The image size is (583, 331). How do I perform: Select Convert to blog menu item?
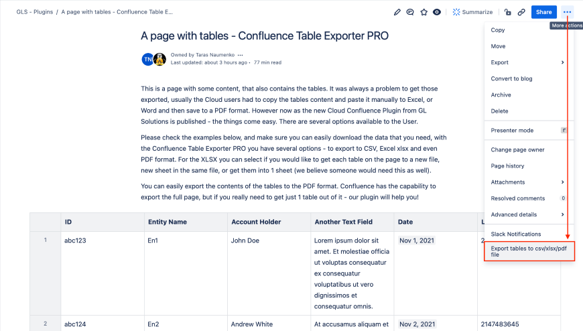(x=511, y=78)
